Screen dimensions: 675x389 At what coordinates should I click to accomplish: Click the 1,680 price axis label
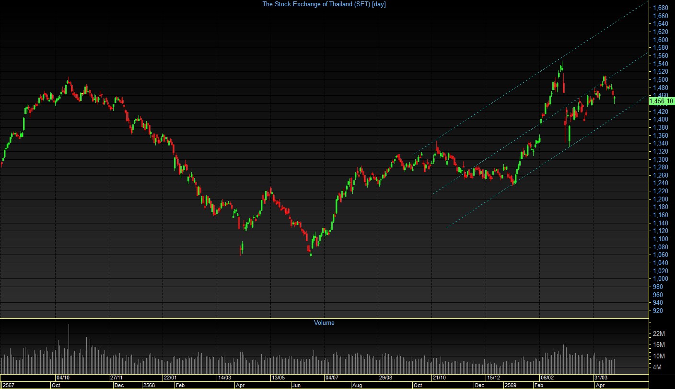tap(661, 8)
